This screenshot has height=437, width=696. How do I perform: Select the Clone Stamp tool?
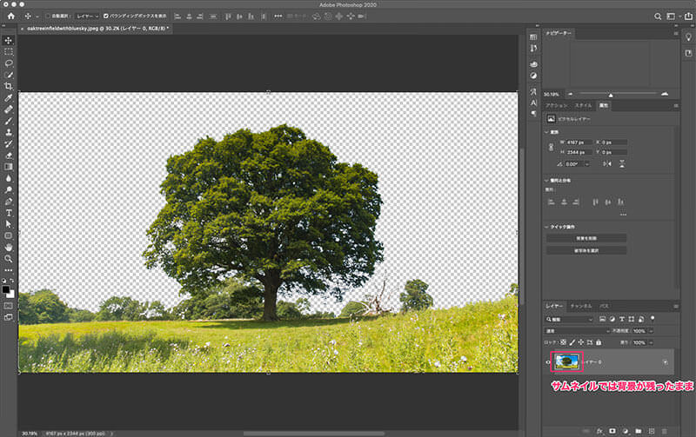click(9, 133)
